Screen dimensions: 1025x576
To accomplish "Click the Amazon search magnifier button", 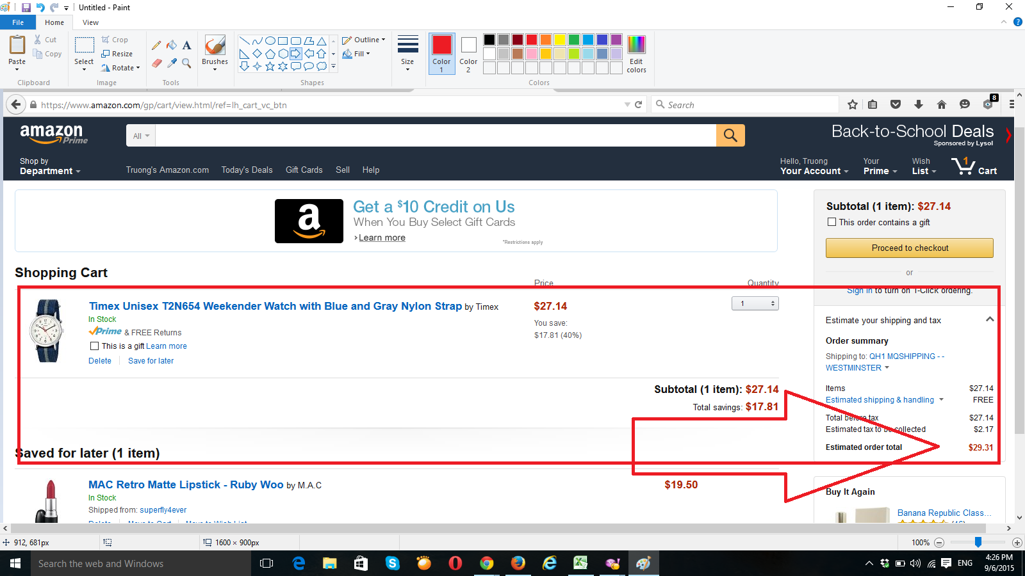I will (730, 135).
